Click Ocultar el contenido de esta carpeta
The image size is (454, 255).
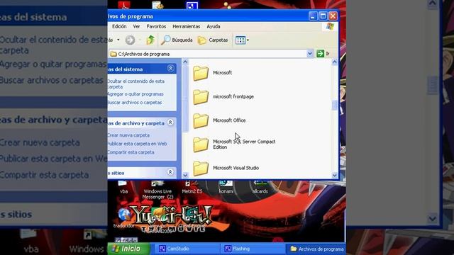135,84
